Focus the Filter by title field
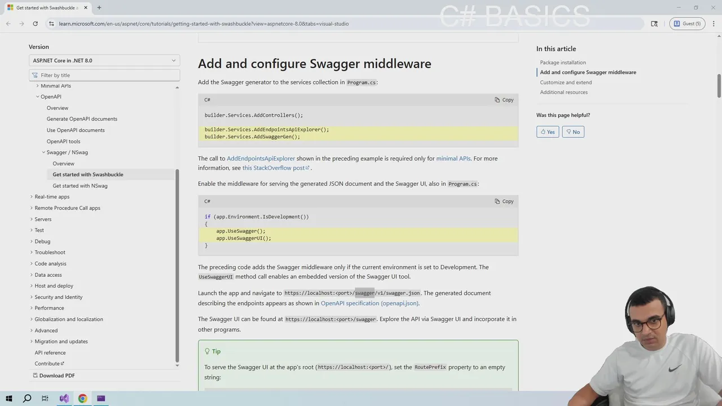This screenshot has width=722, height=406. pos(104,75)
